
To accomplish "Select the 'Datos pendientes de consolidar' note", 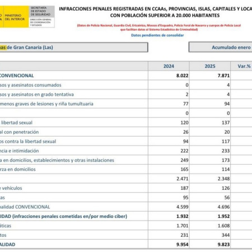I will [157, 35].
